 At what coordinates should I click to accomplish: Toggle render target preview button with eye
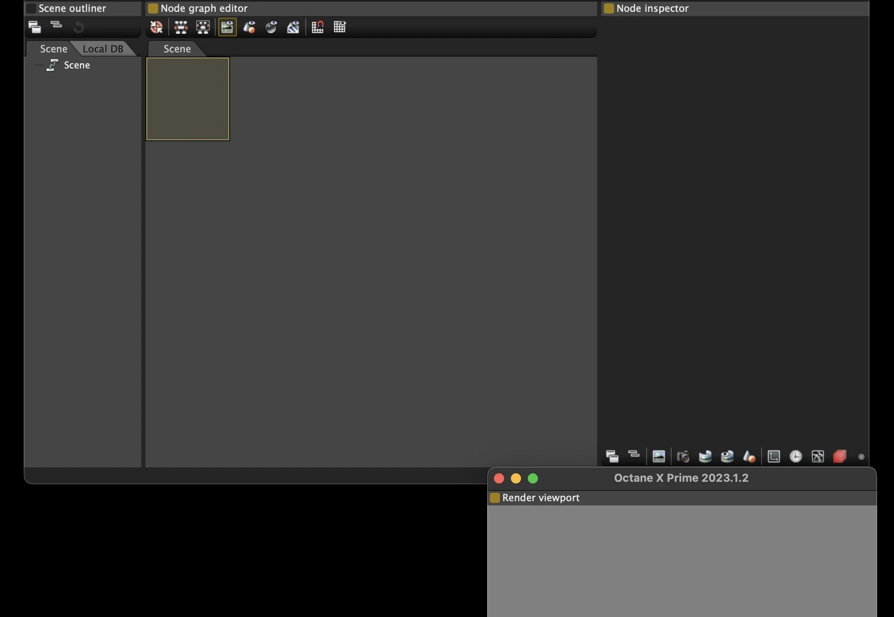227,27
